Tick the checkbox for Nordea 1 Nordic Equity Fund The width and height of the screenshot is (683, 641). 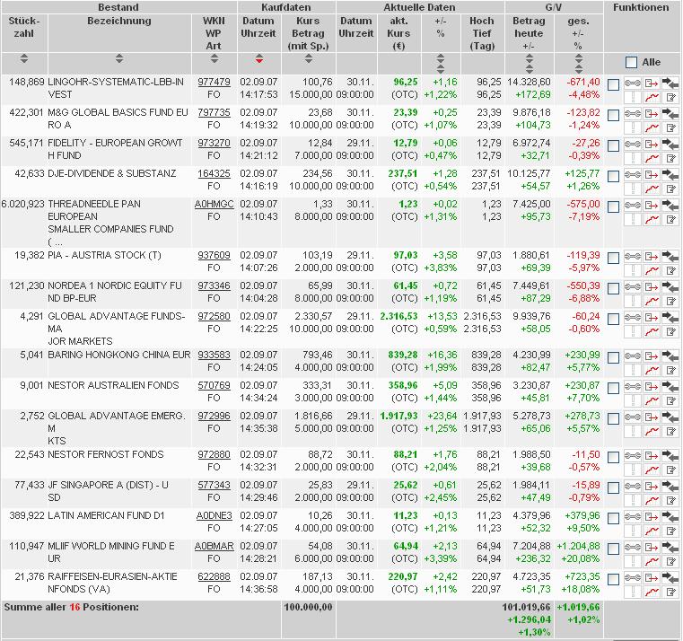click(613, 288)
